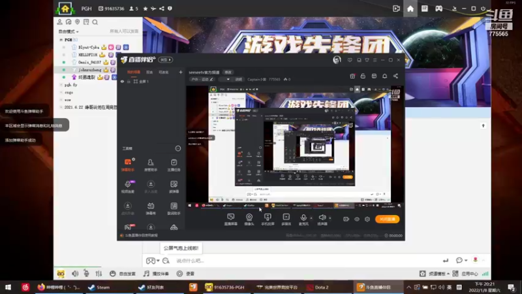
Task: Collapse the PGH channel group
Action: coord(61,40)
